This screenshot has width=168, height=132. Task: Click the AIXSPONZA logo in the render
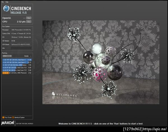pos(65,94)
